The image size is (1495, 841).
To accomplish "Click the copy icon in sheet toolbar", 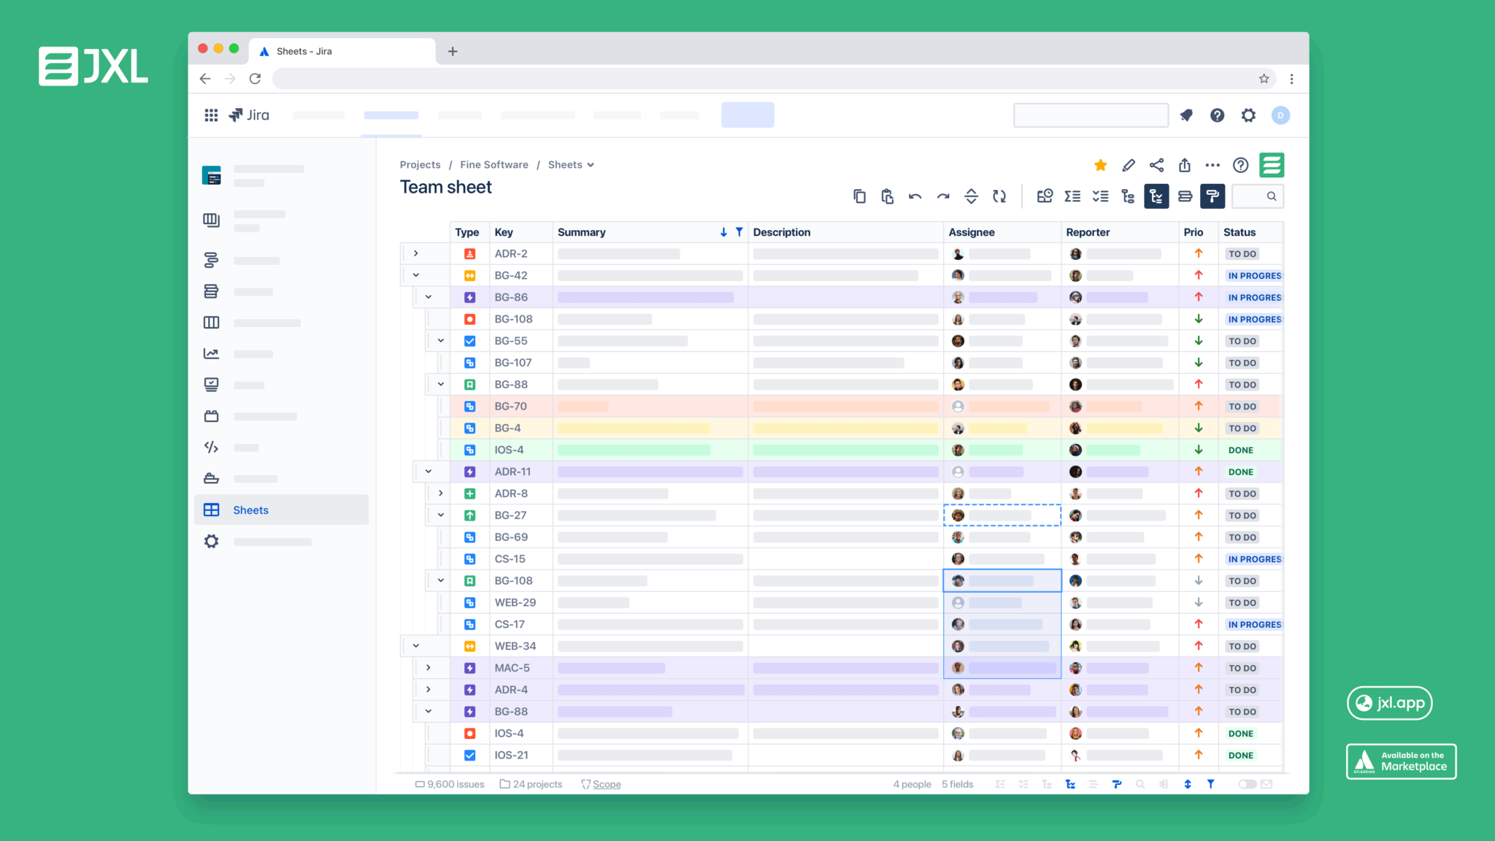I will coord(859,196).
